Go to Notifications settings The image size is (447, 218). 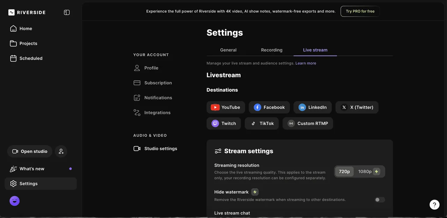pos(153,98)
